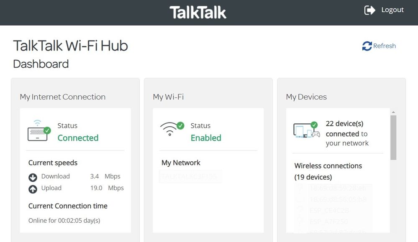Viewport: 418px width, 242px height.
Task: Select the Connected status text
Action: tap(78, 138)
